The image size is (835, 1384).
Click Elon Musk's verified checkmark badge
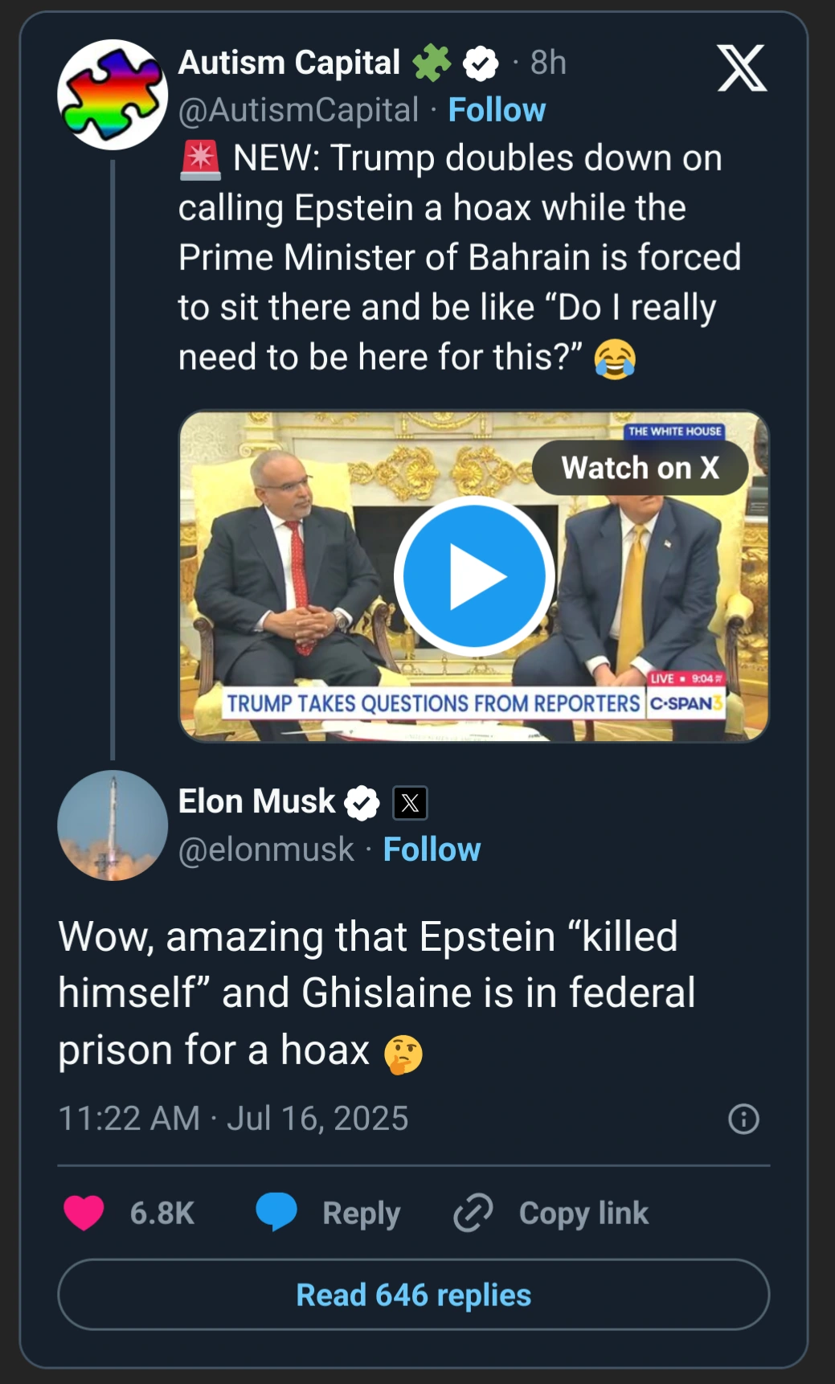362,802
